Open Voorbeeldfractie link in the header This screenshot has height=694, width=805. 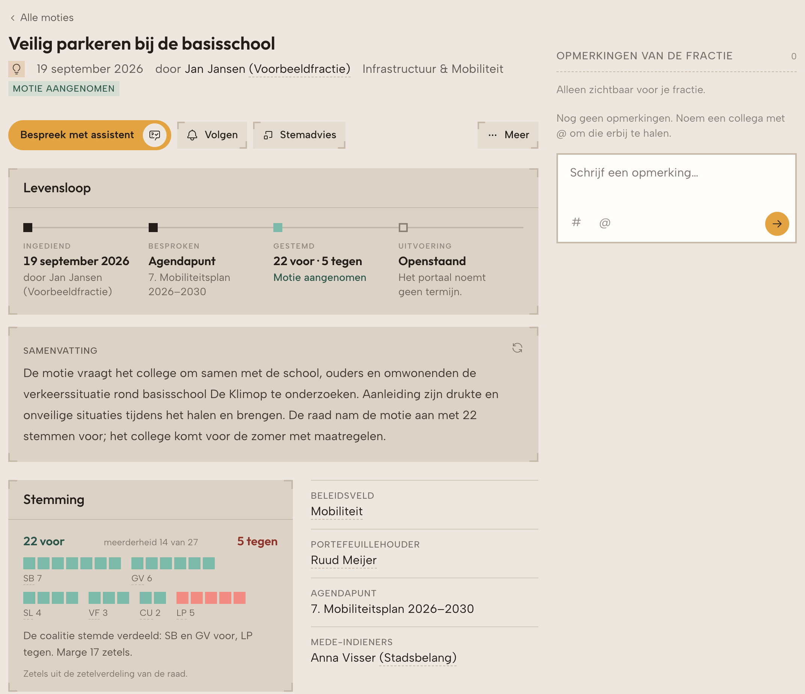300,69
